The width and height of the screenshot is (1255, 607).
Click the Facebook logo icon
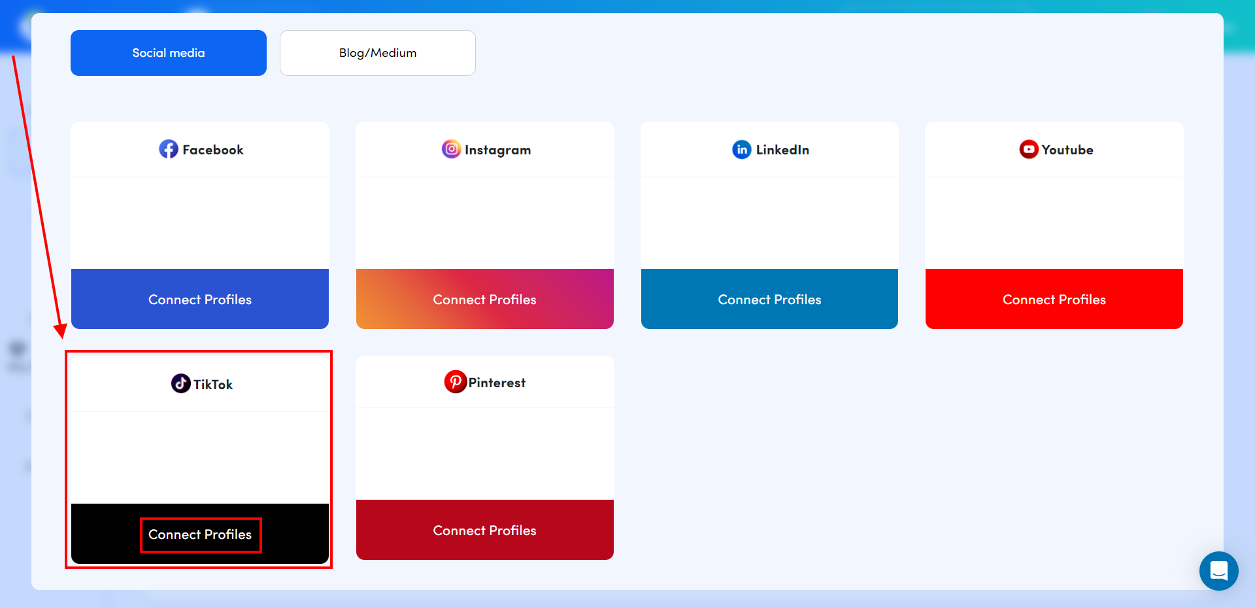point(169,149)
